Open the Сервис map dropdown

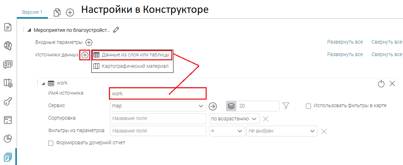pyautogui.click(x=158, y=106)
